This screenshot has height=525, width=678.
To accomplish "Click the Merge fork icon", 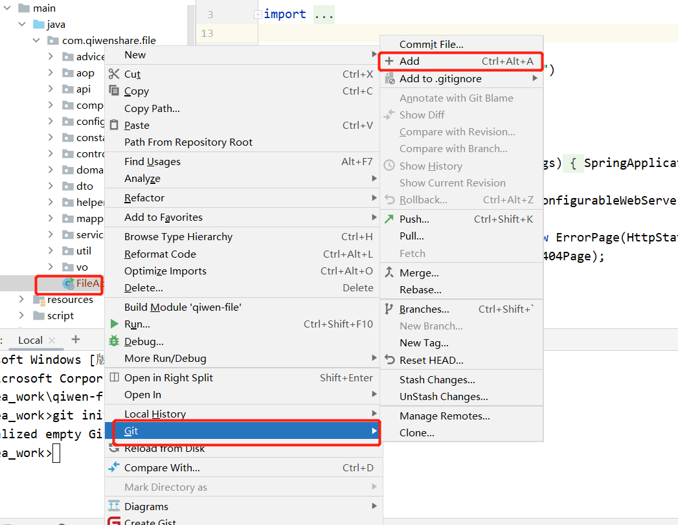I will (389, 273).
